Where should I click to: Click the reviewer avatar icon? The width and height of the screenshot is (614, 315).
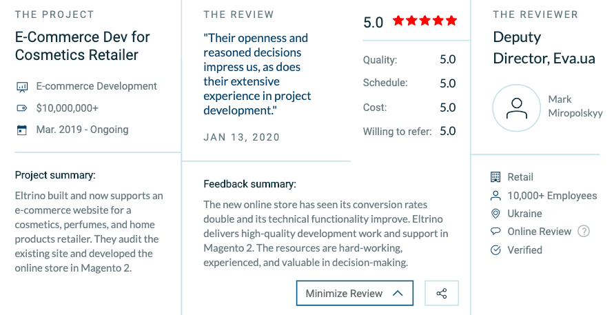(516, 108)
